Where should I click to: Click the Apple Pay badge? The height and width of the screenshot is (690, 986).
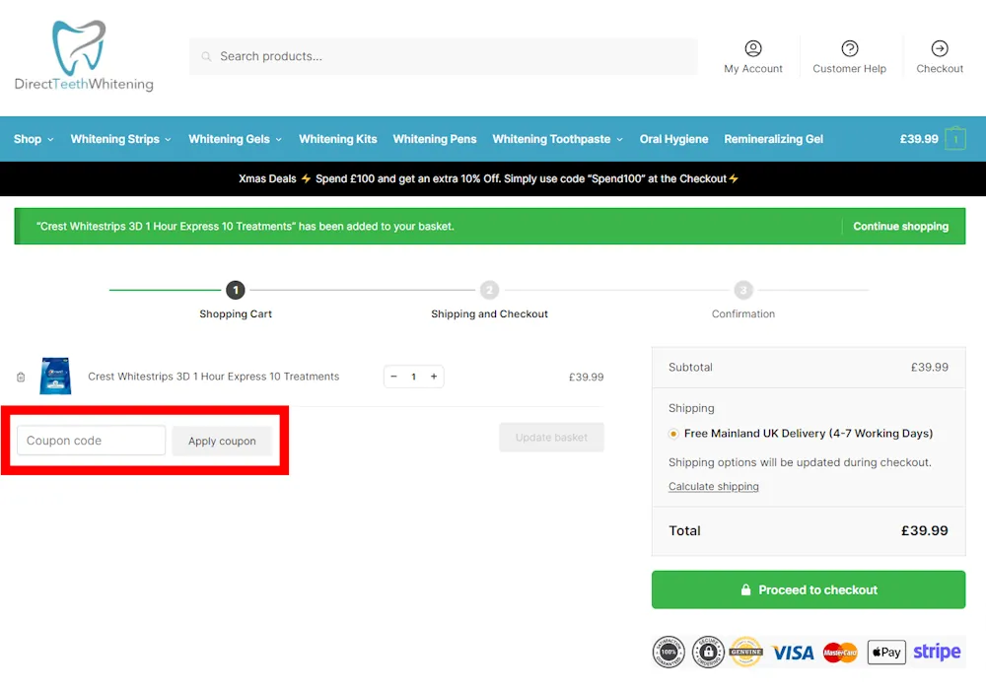(x=886, y=653)
